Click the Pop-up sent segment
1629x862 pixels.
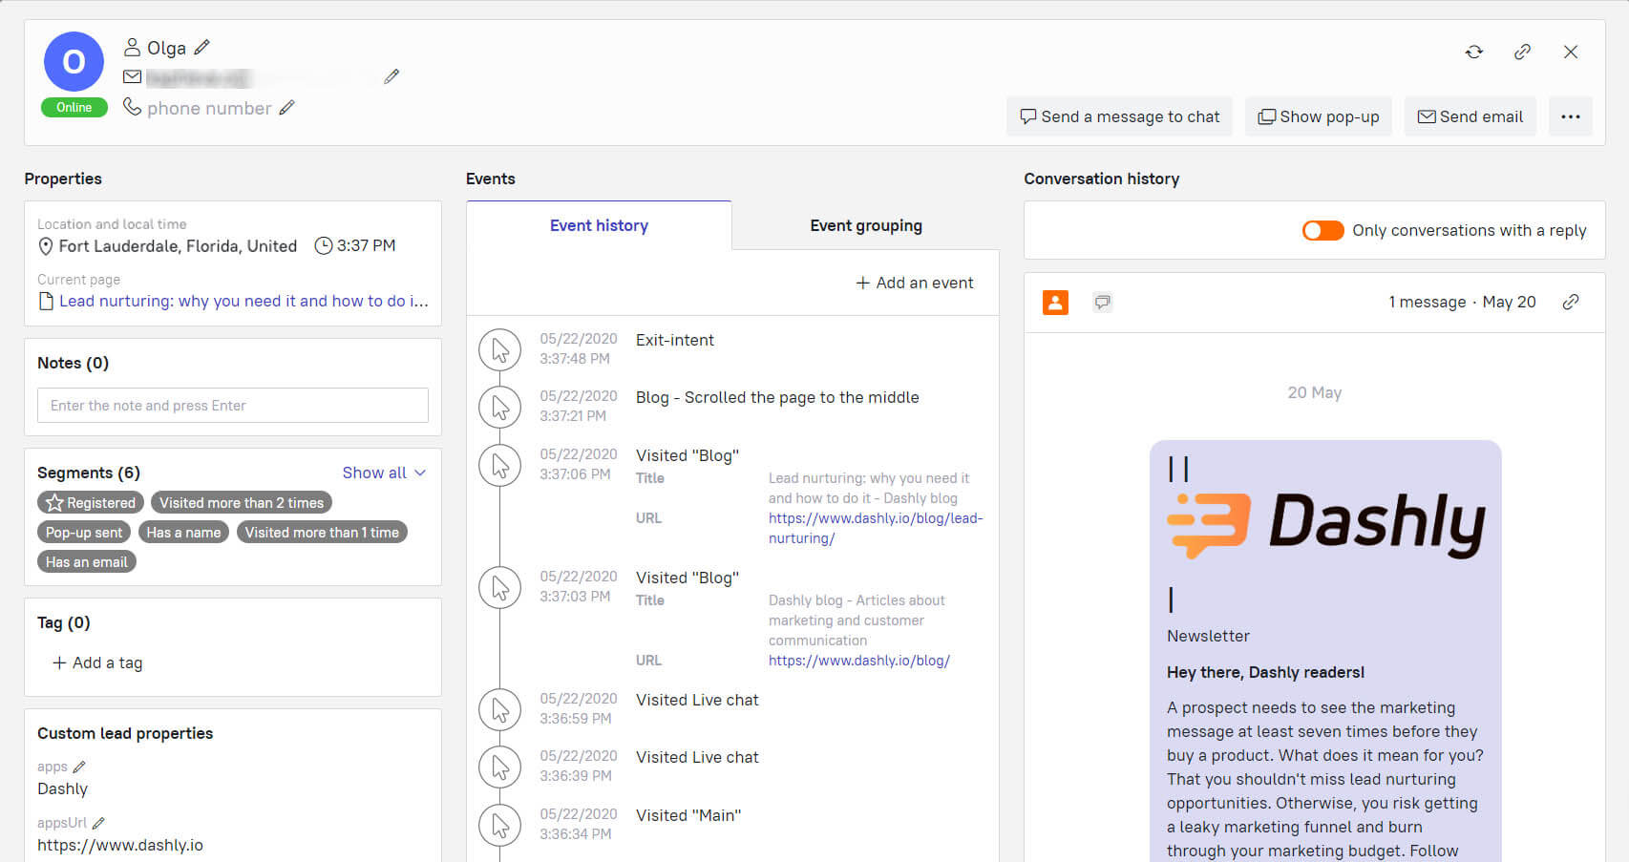click(84, 532)
